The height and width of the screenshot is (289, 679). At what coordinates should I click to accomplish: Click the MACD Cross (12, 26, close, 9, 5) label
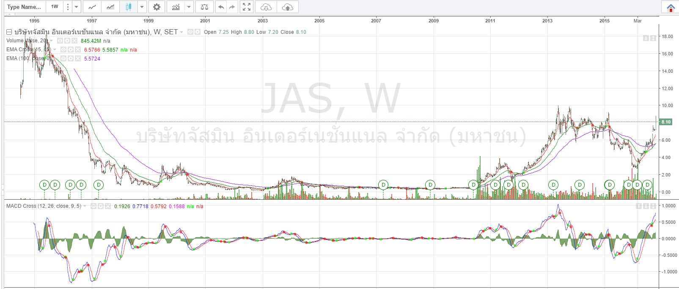(44, 206)
